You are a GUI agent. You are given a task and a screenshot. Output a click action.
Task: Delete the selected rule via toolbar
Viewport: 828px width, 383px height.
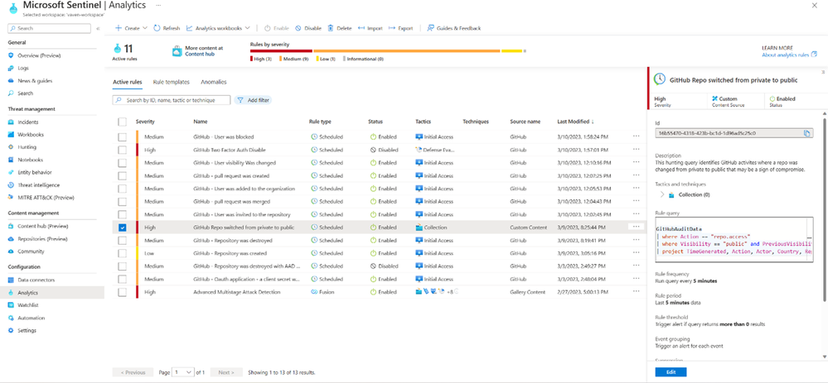(x=340, y=28)
